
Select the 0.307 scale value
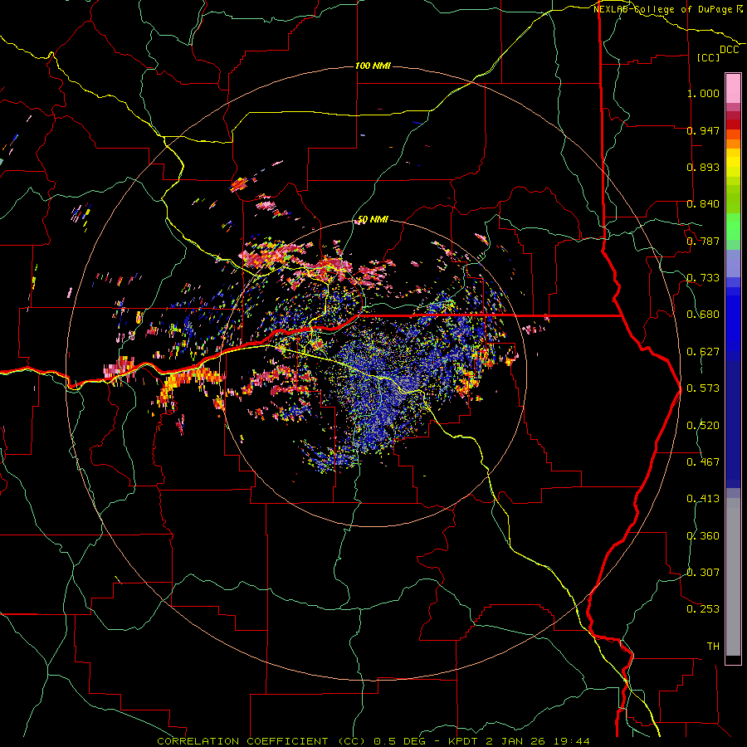click(x=703, y=573)
